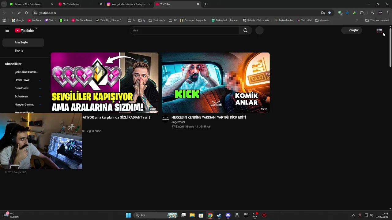This screenshot has width=392, height=220.
Task: Show hidden system tray icons chevron
Action: pyautogui.click(x=353, y=215)
